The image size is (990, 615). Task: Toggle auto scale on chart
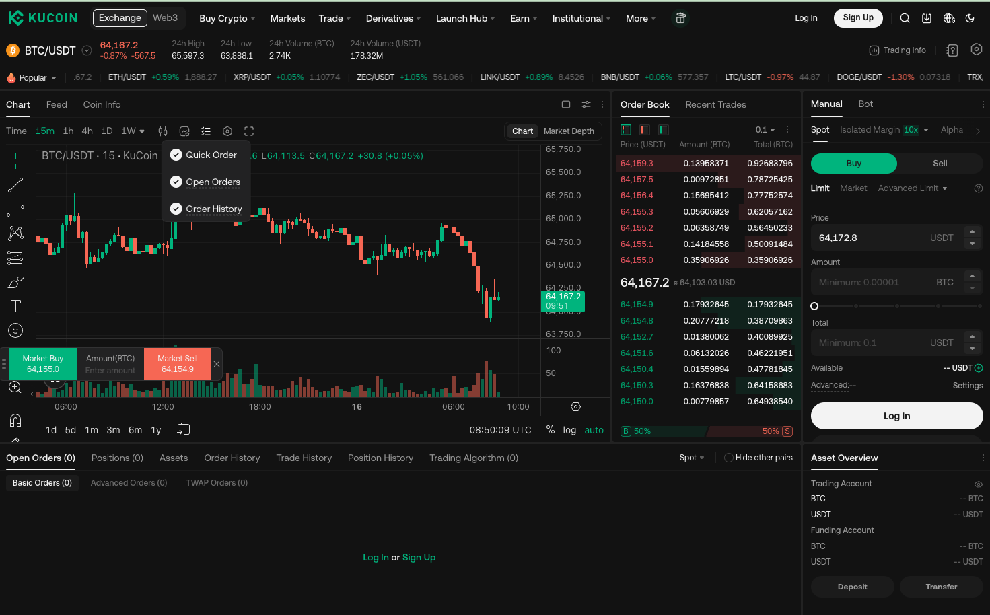594,430
